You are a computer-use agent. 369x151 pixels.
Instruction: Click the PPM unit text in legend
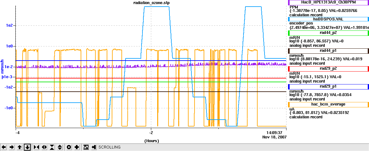[294, 7]
